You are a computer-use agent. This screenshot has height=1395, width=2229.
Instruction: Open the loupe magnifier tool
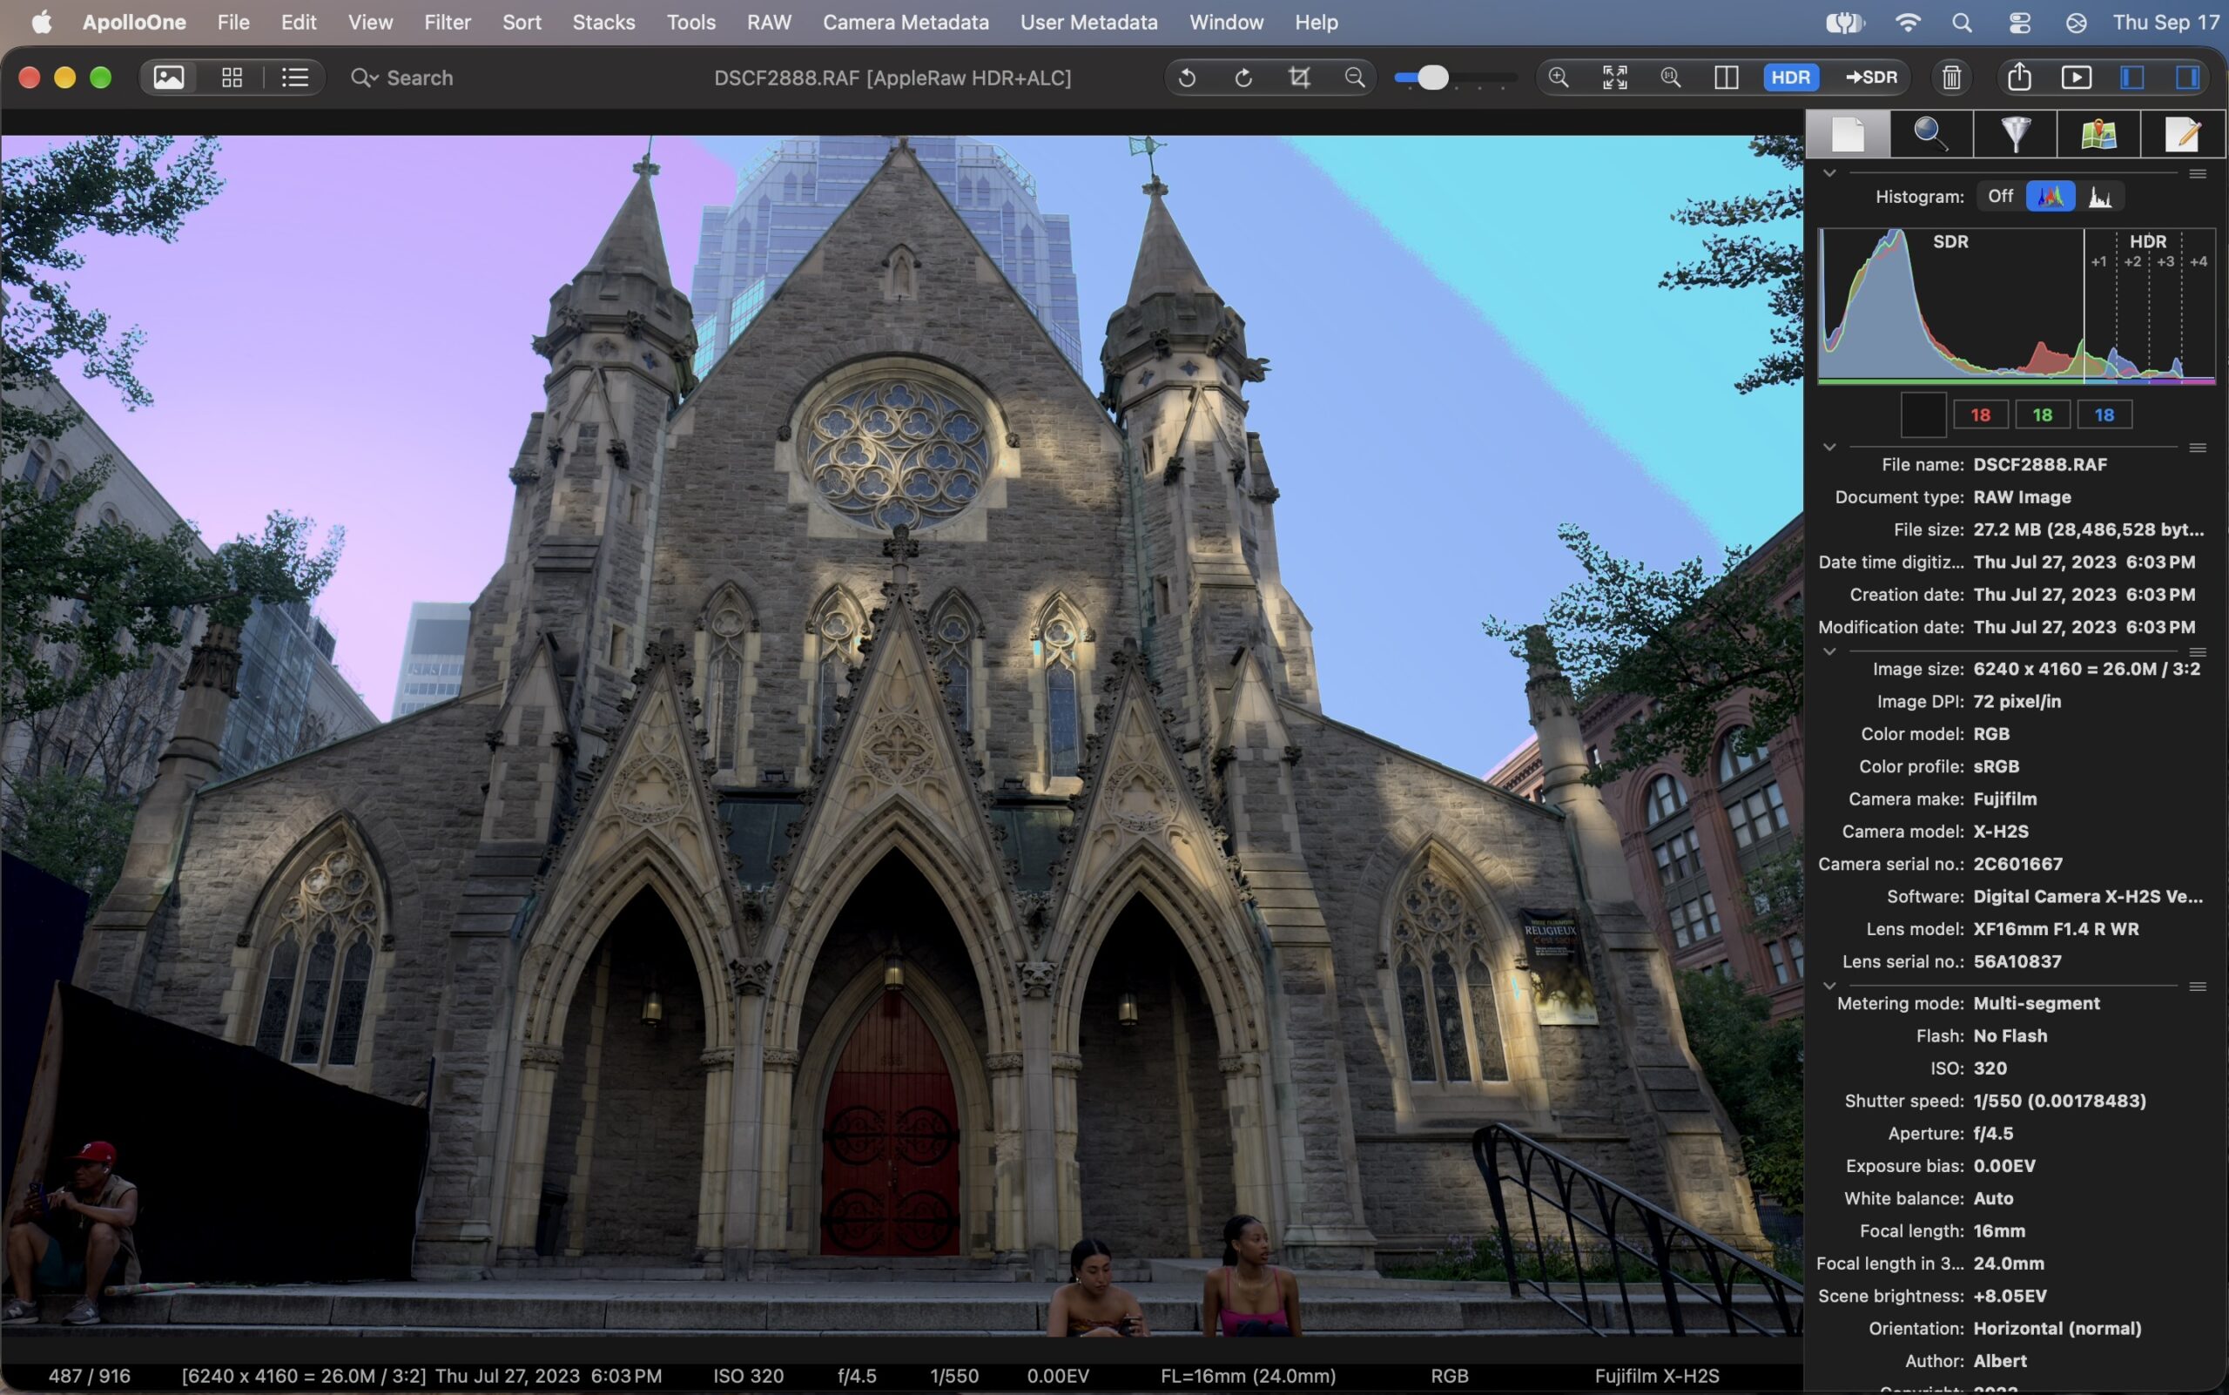(x=1671, y=77)
